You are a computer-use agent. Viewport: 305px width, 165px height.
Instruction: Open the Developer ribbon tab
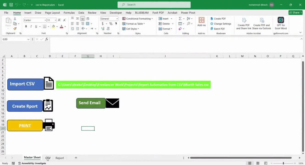116,13
